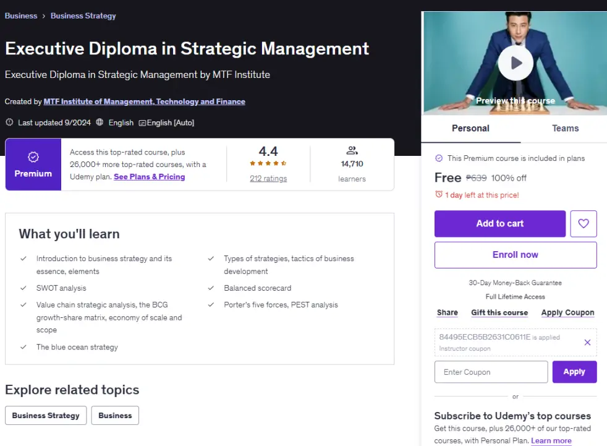Viewport: 607px width, 446px height.
Task: Click 'Explore related topics' heading
Action: (x=72, y=390)
